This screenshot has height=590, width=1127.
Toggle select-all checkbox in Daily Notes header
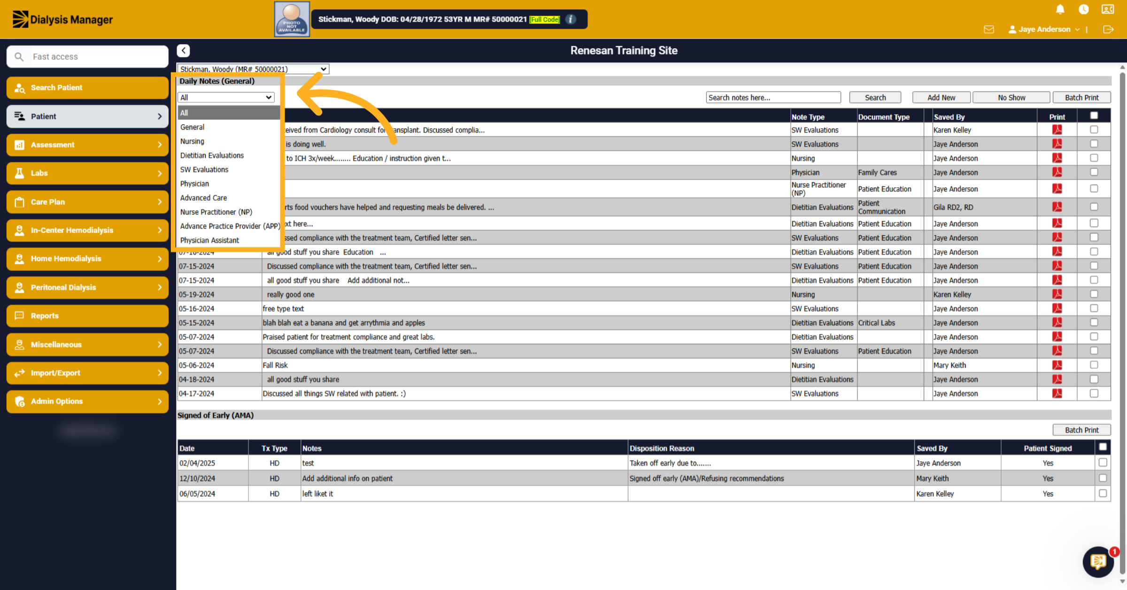tap(1094, 116)
